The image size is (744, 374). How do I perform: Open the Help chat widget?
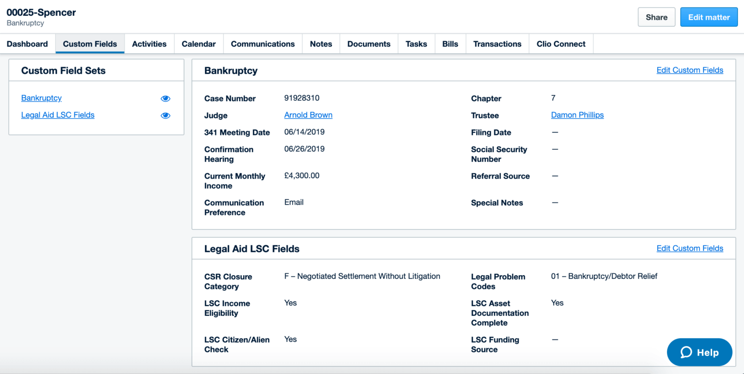point(699,352)
